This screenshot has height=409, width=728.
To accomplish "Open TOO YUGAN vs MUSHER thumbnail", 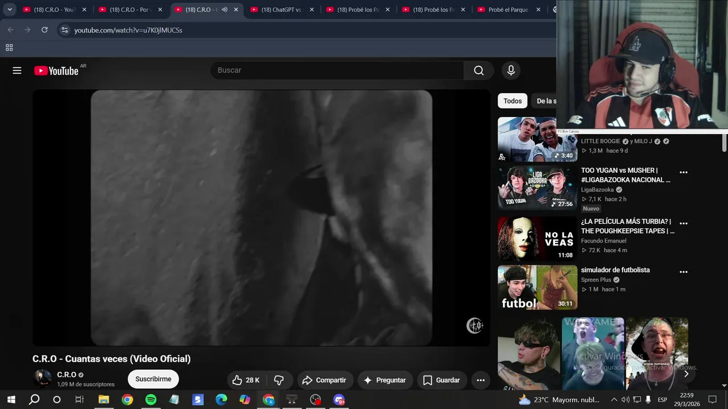I will pos(537,188).
